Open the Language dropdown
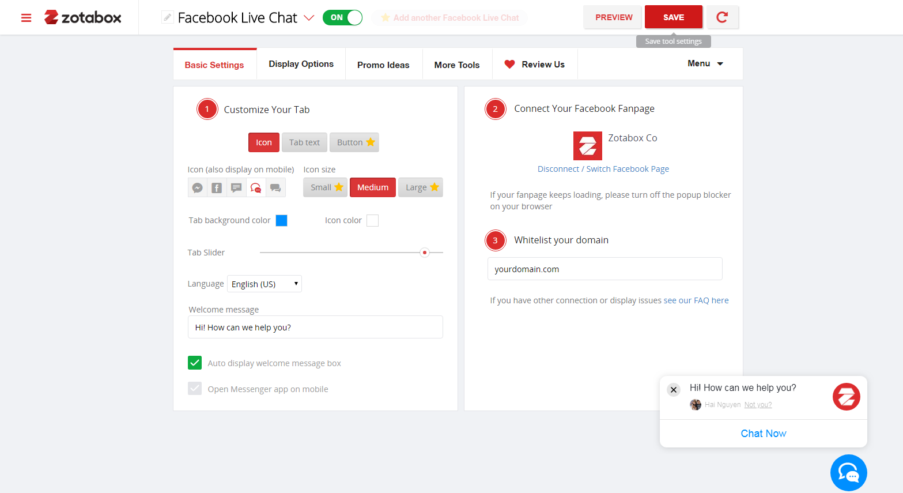The height and width of the screenshot is (493, 903). point(264,283)
